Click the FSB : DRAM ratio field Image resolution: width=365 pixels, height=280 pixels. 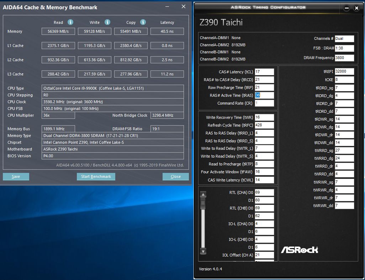click(x=344, y=48)
